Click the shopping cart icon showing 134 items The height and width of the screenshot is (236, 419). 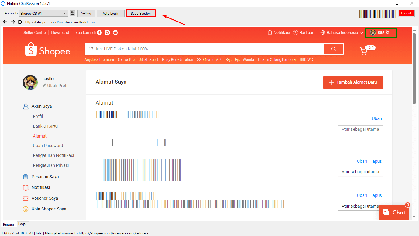pos(364,51)
